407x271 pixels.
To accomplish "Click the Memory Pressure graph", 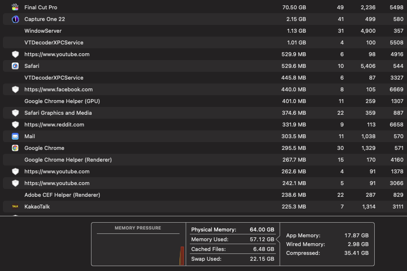I will (x=138, y=248).
